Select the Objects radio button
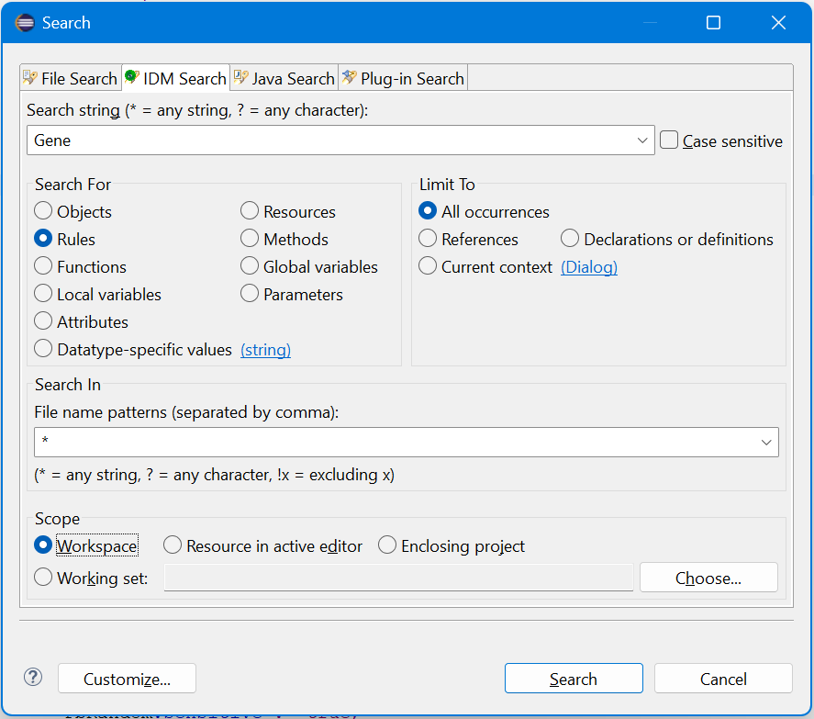 (x=43, y=211)
